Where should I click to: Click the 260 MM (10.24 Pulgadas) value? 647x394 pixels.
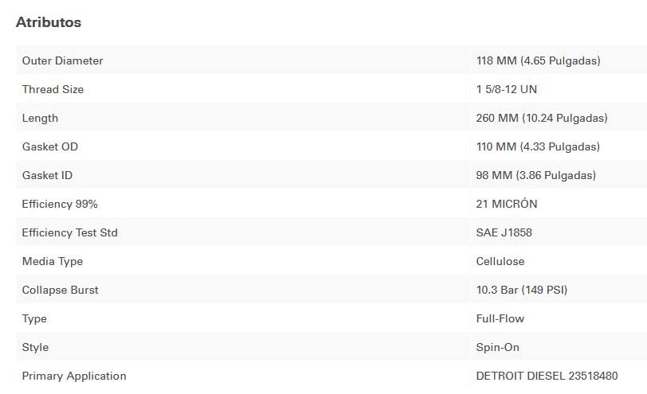click(542, 118)
